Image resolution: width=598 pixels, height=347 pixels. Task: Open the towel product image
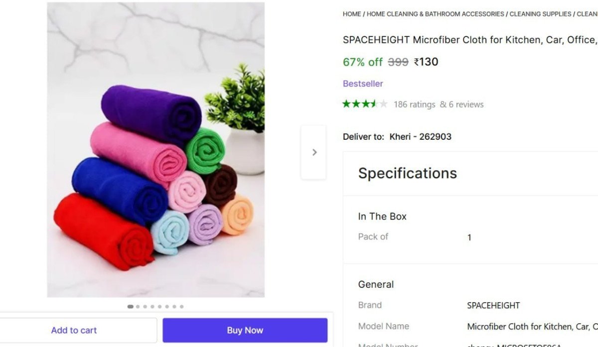(x=155, y=150)
